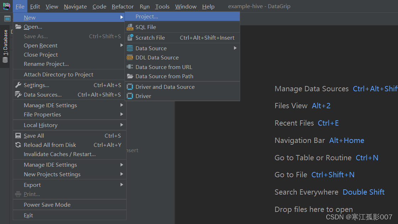
Task: Open the Refactor menu
Action: coord(123,6)
